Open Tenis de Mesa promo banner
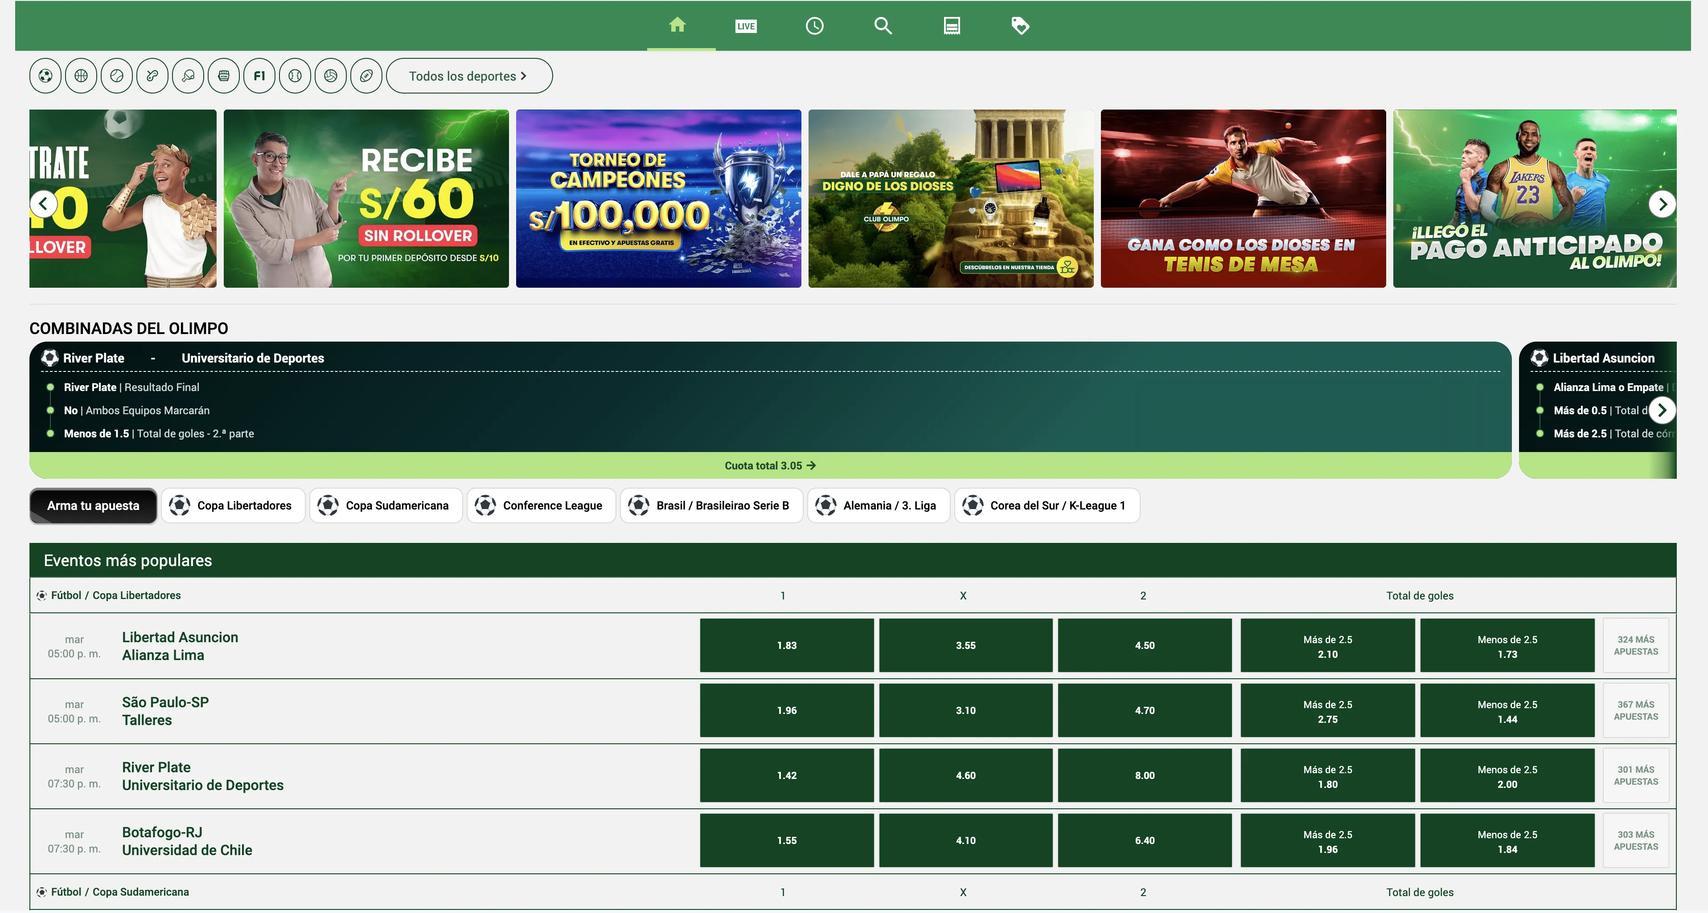The image size is (1708, 913). tap(1243, 198)
